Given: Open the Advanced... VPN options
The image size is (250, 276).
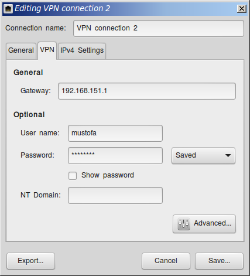Looking at the screenshot, I should click(204, 224).
